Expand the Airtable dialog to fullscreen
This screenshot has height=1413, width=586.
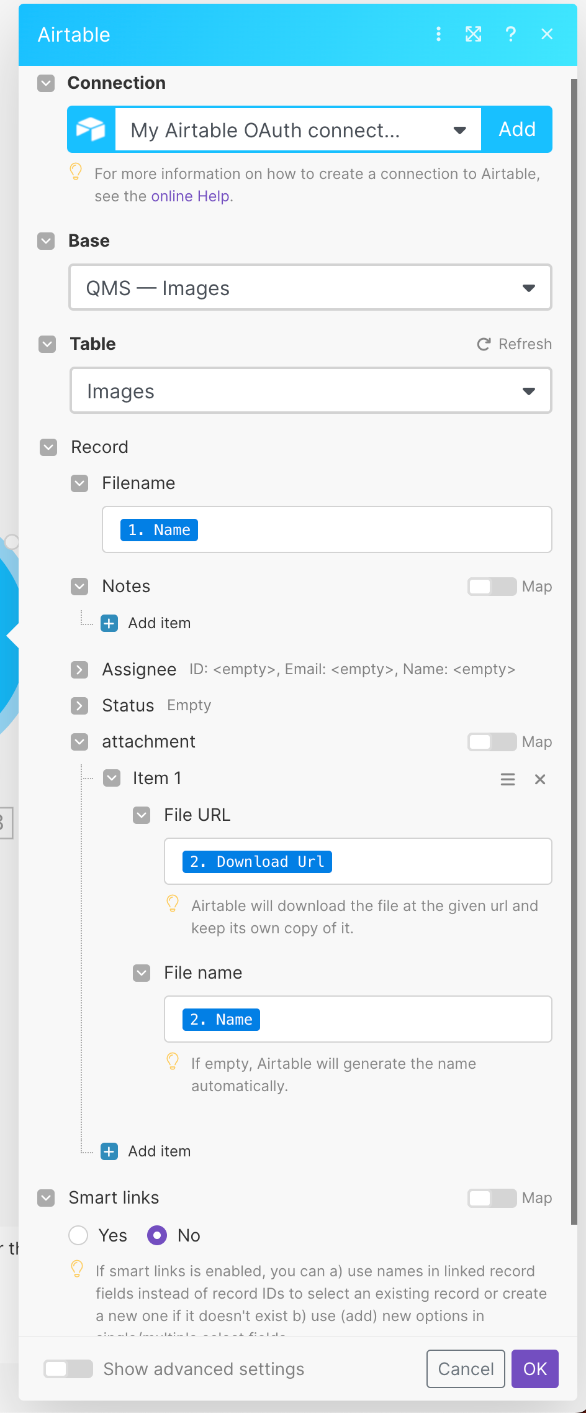(474, 34)
